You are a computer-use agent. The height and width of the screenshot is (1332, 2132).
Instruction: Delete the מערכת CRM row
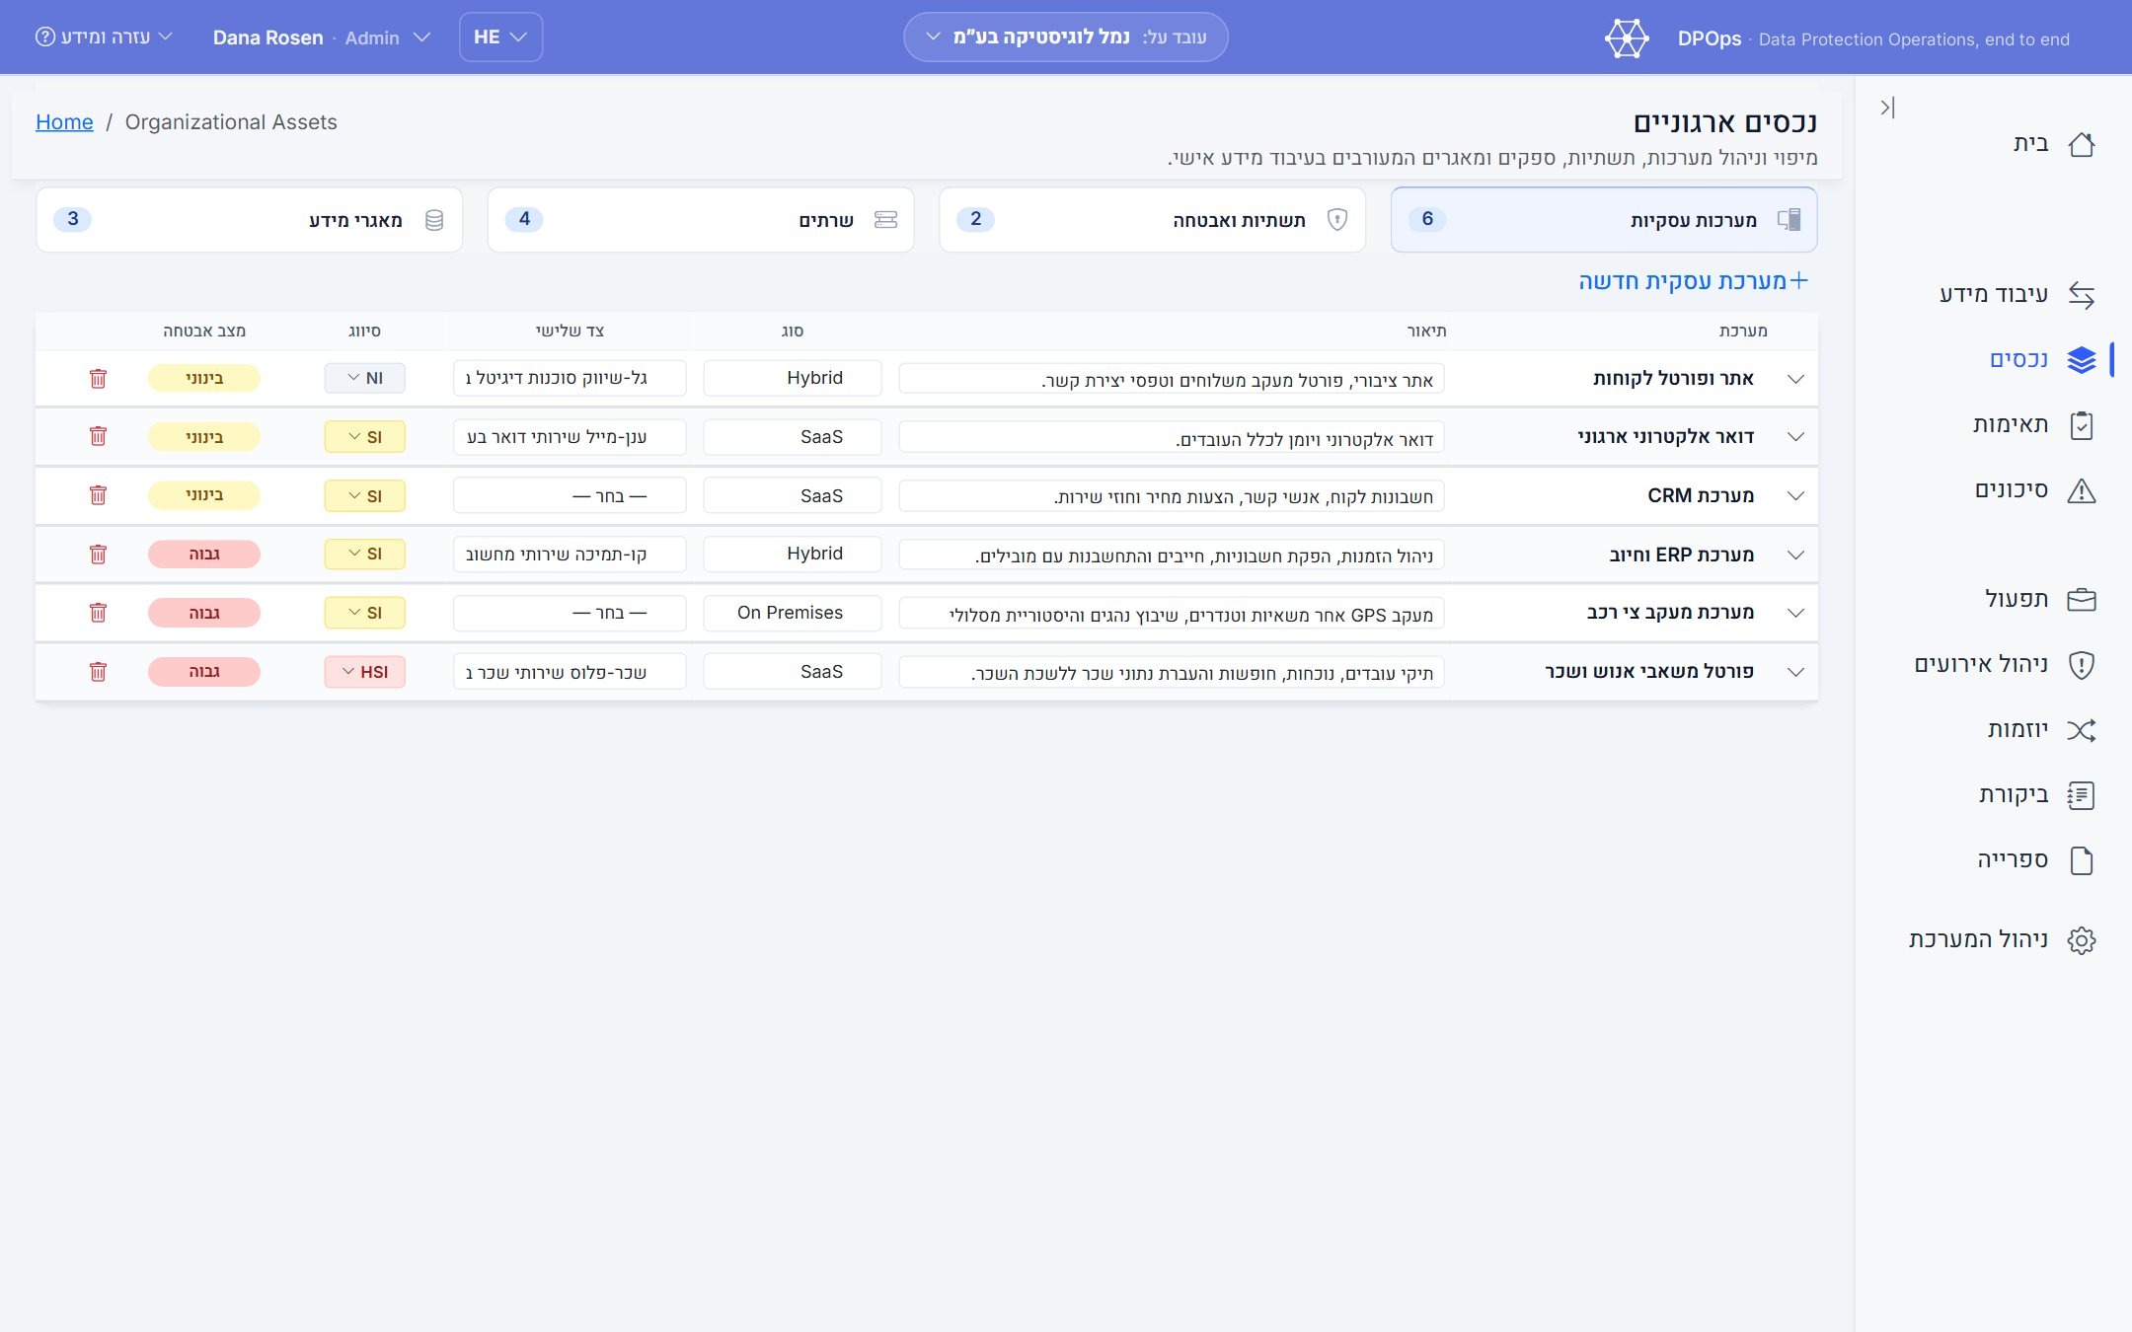pos(98,495)
